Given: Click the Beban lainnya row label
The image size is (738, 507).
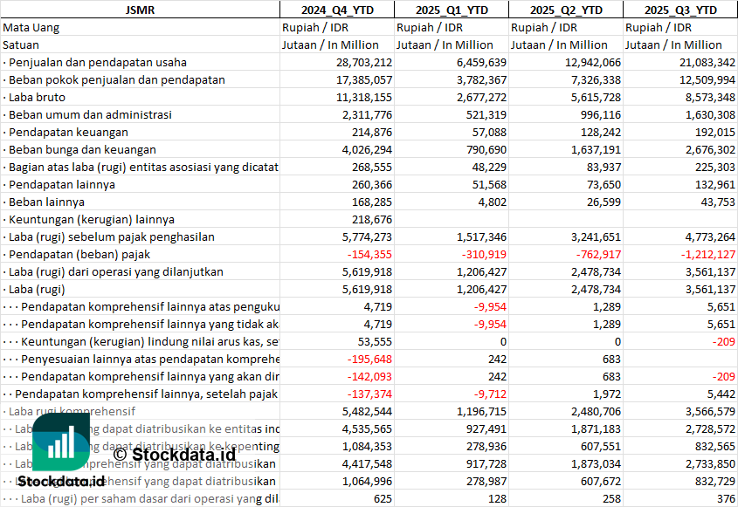Looking at the screenshot, I should (x=46, y=202).
